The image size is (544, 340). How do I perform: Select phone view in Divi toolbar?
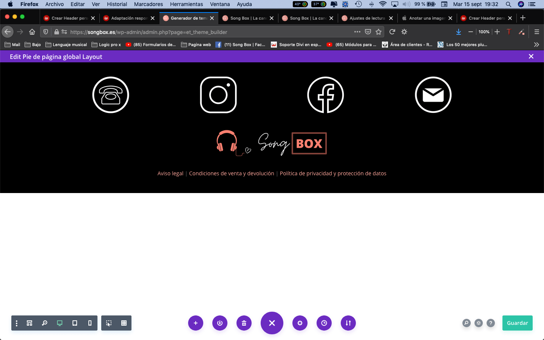tap(90, 323)
